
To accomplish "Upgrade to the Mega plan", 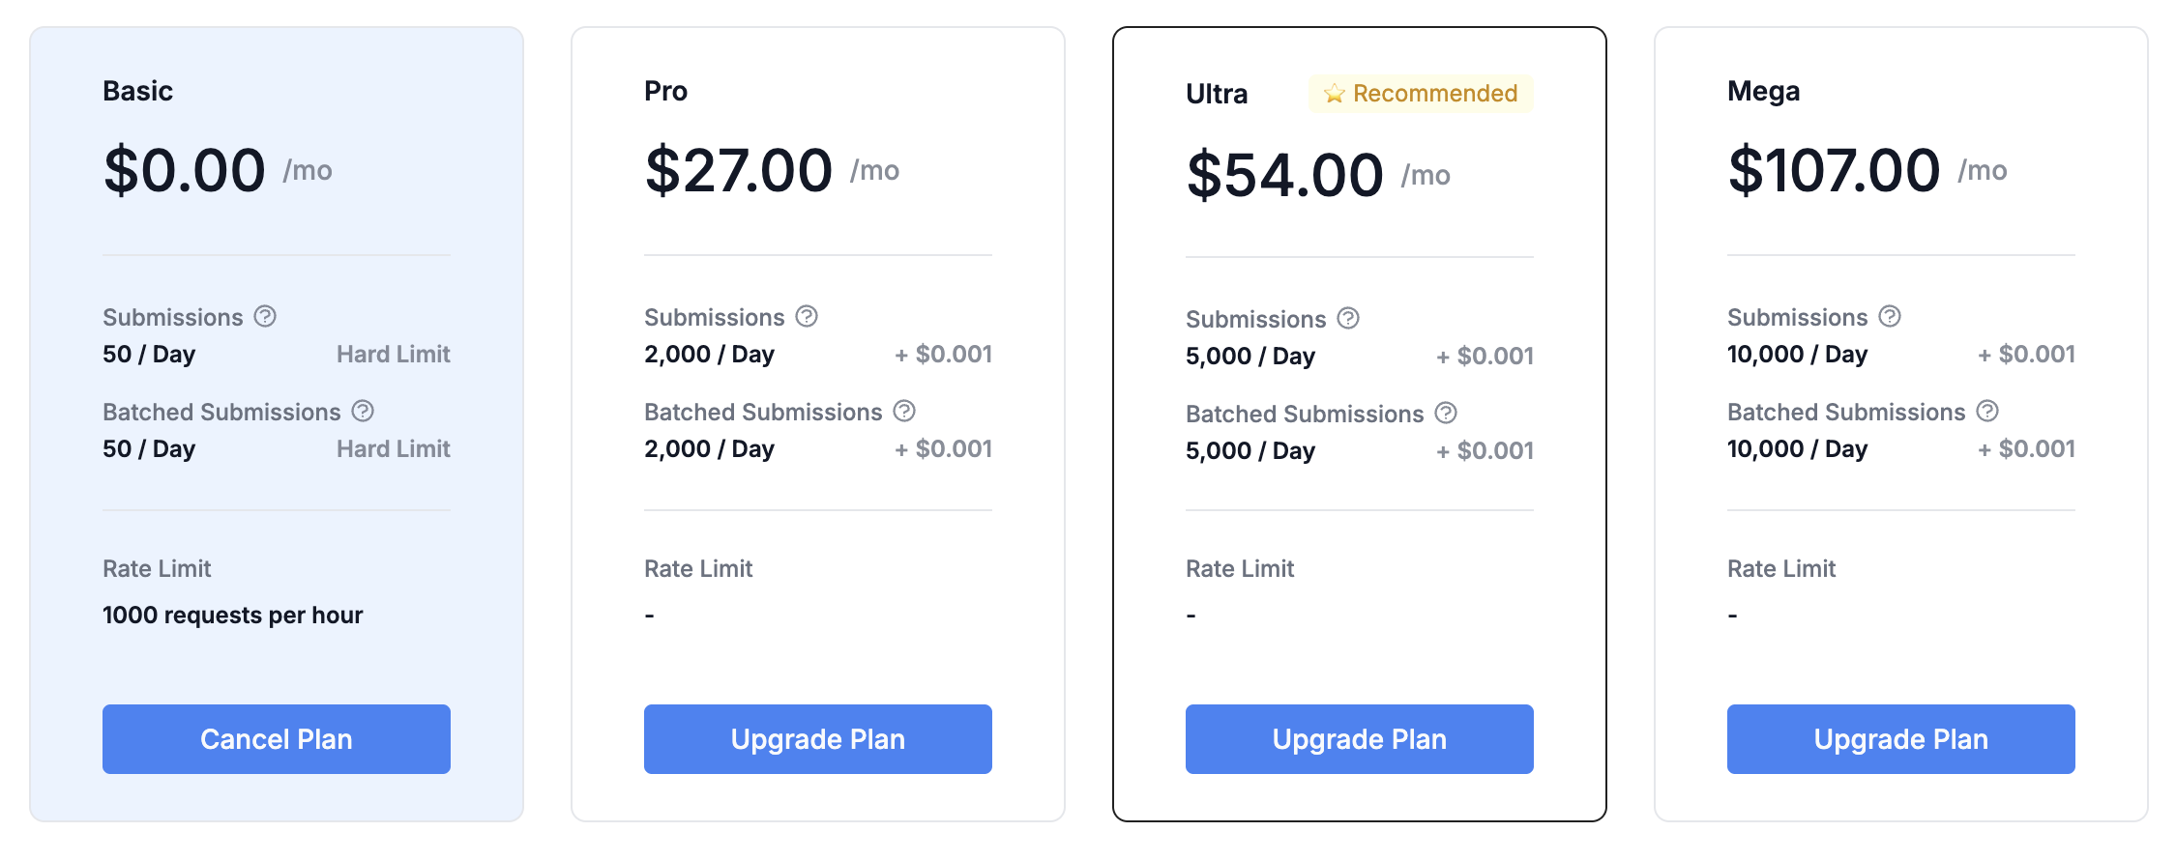I will tap(1901, 739).
